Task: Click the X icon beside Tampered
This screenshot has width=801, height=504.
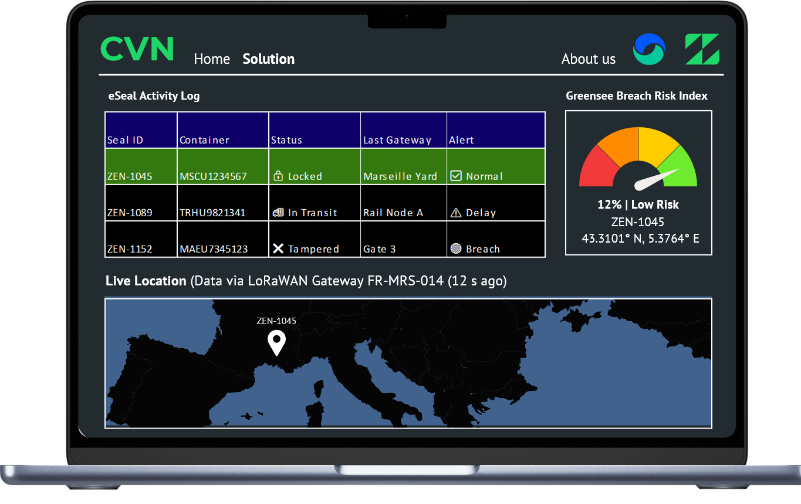Action: coord(278,248)
